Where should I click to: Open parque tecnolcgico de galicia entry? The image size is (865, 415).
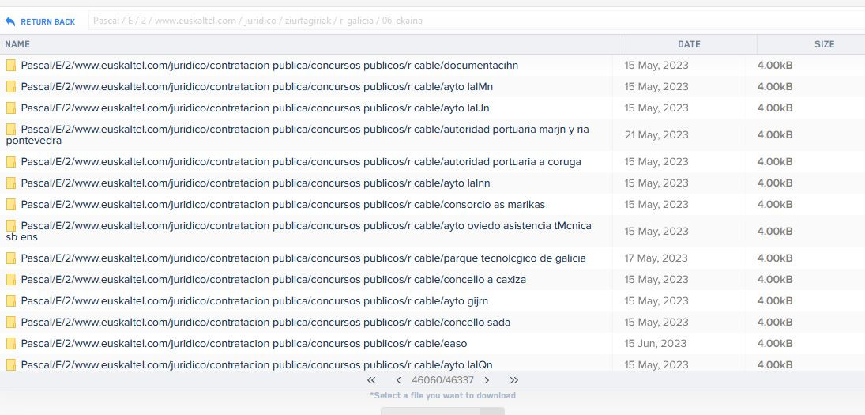click(303, 258)
